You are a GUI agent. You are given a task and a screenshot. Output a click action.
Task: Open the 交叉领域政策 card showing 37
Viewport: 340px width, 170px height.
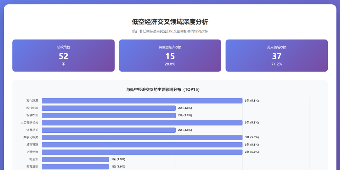click(x=276, y=56)
